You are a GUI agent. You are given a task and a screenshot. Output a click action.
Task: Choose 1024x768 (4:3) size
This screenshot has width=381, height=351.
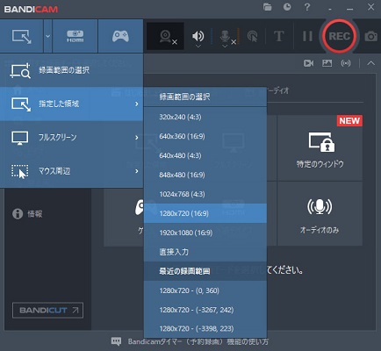205,194
